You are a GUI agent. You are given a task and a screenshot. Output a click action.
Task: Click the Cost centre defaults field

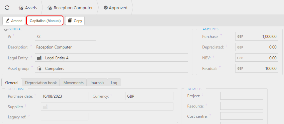coord(241,116)
